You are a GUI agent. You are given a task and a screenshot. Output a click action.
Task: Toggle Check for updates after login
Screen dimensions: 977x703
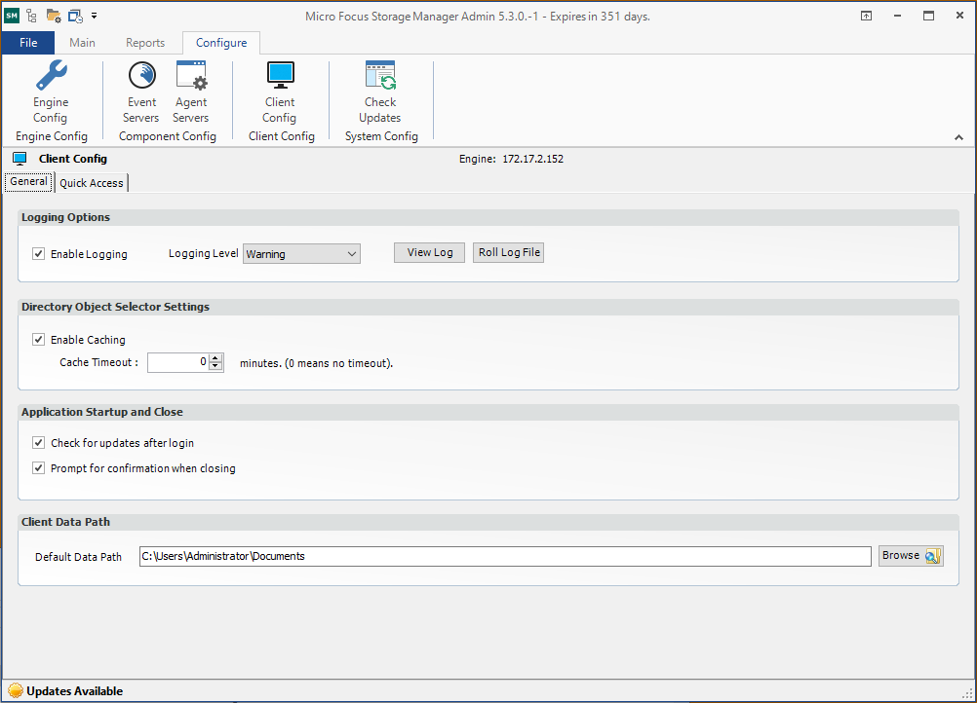pos(39,442)
